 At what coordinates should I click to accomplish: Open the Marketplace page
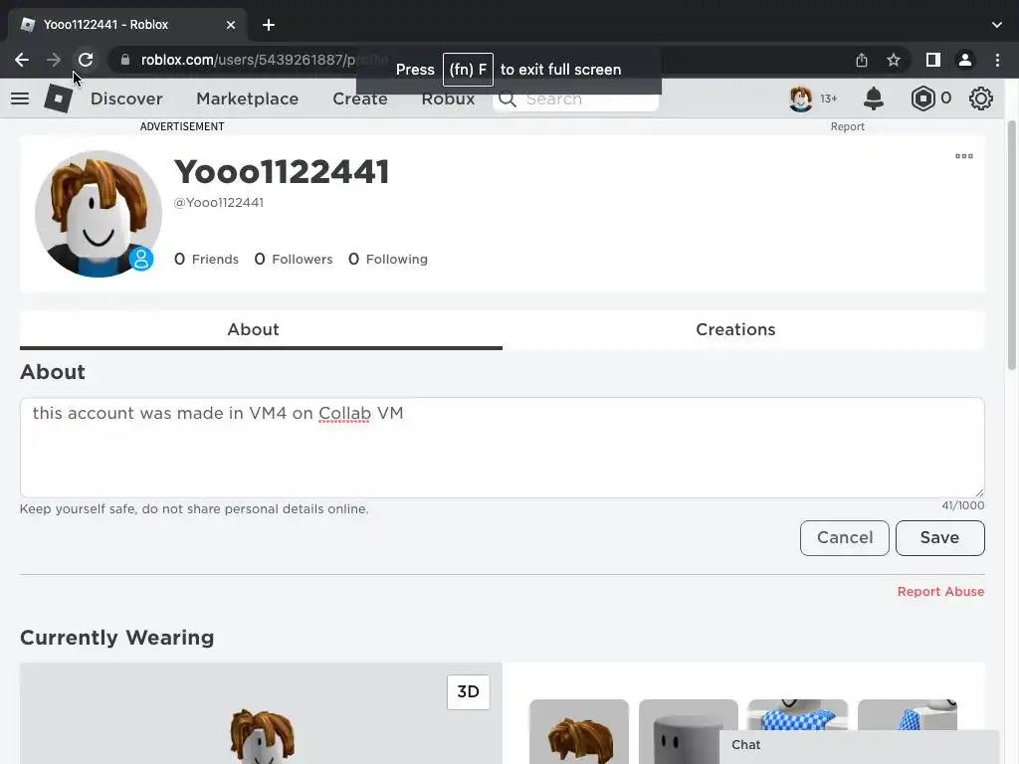pyautogui.click(x=247, y=98)
